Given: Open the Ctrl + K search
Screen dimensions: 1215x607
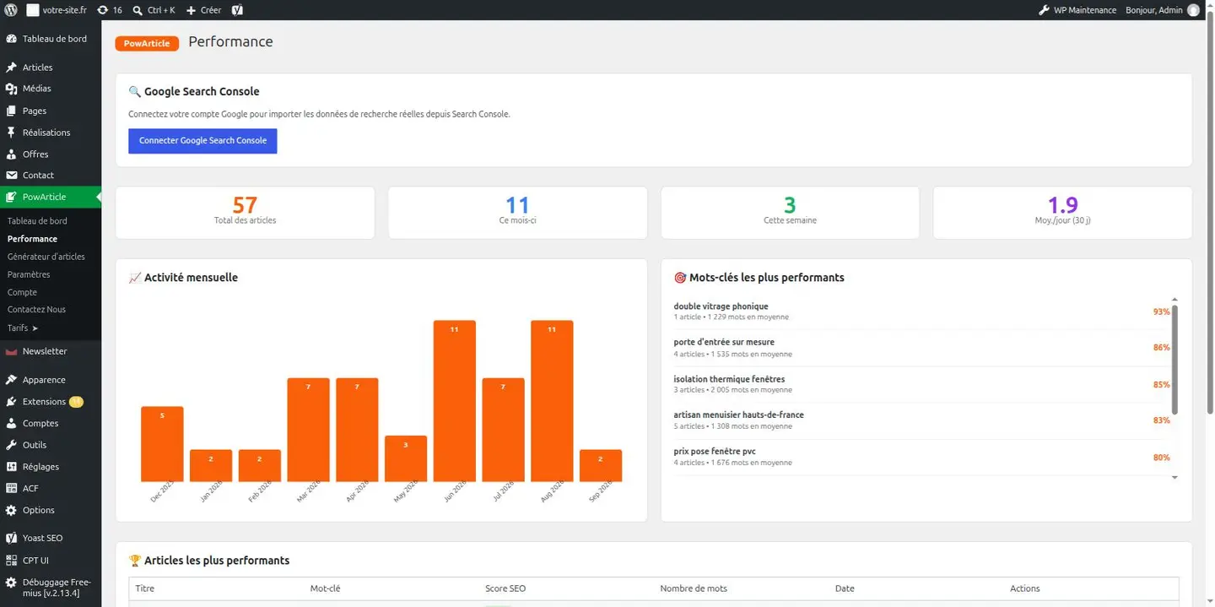Looking at the screenshot, I should click(x=154, y=10).
